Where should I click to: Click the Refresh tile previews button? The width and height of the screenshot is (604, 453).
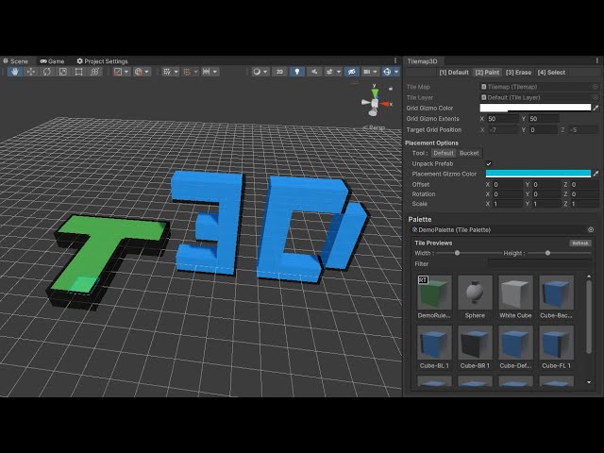[580, 243]
